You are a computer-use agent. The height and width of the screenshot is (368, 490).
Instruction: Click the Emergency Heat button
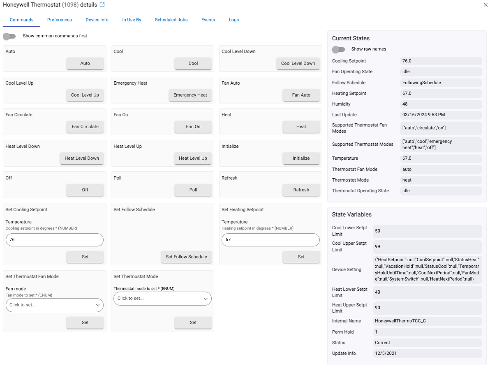[x=190, y=95]
